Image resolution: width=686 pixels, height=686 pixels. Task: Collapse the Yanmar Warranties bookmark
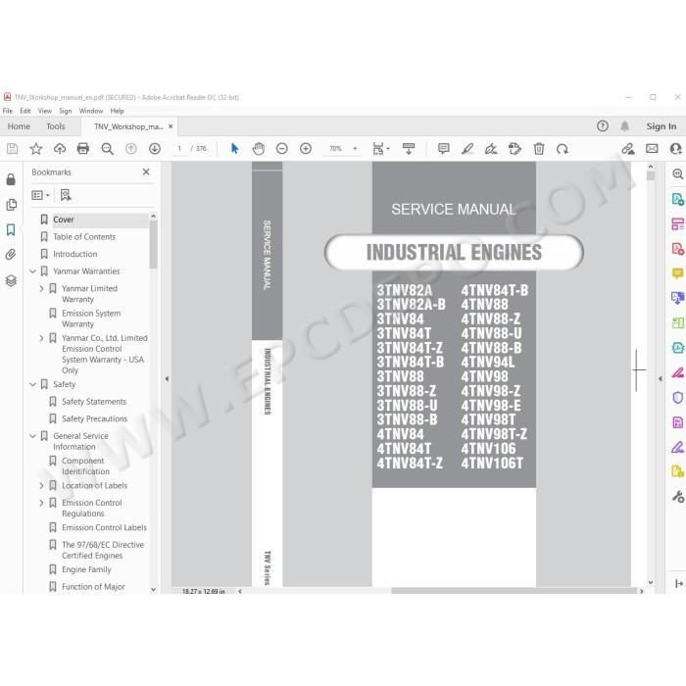click(32, 271)
